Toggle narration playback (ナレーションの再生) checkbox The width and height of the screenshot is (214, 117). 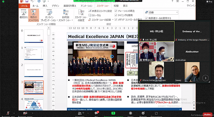pyautogui.click(x=116, y=11)
